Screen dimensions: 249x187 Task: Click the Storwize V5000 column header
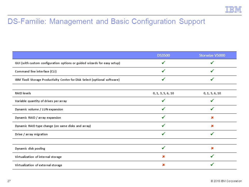pyautogui.click(x=212, y=55)
